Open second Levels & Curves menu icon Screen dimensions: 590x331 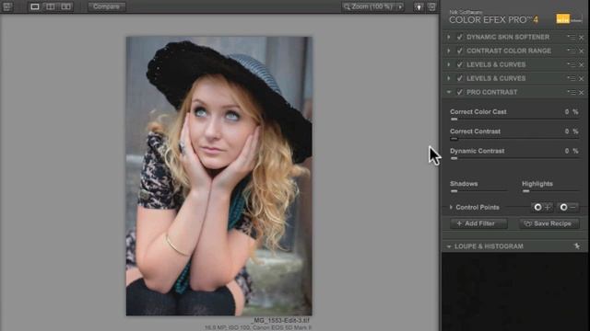point(572,78)
